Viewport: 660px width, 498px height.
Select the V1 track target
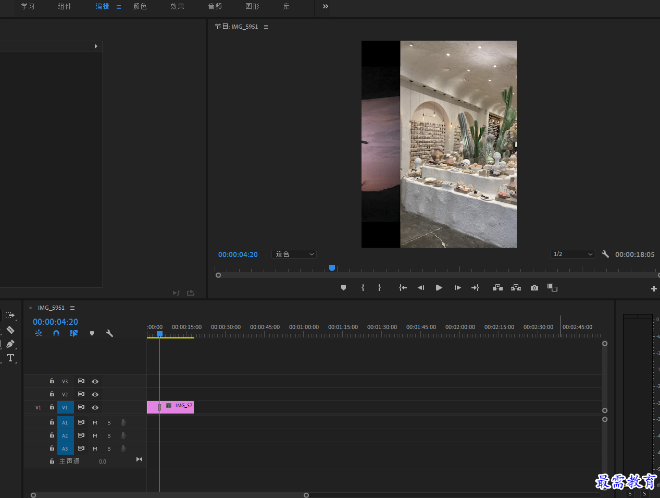[x=65, y=407]
